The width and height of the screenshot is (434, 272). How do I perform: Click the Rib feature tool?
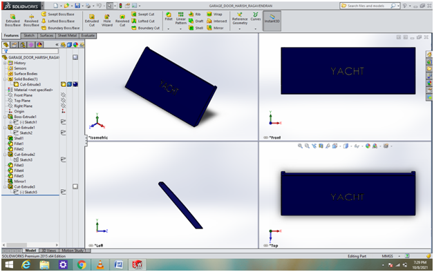[195, 14]
